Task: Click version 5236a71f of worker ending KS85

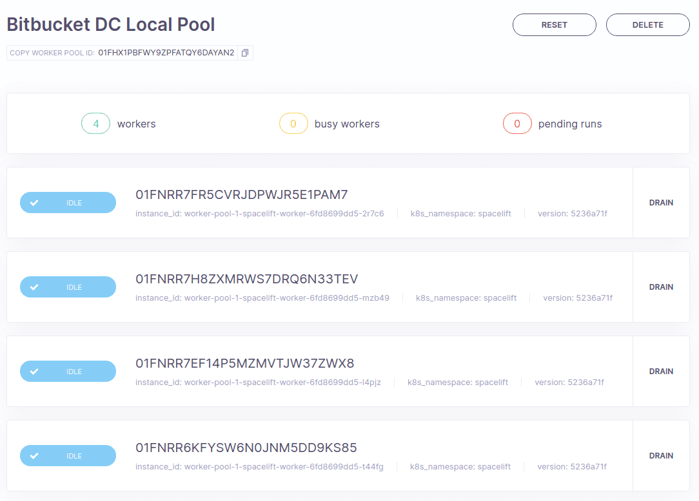Action: [572, 467]
